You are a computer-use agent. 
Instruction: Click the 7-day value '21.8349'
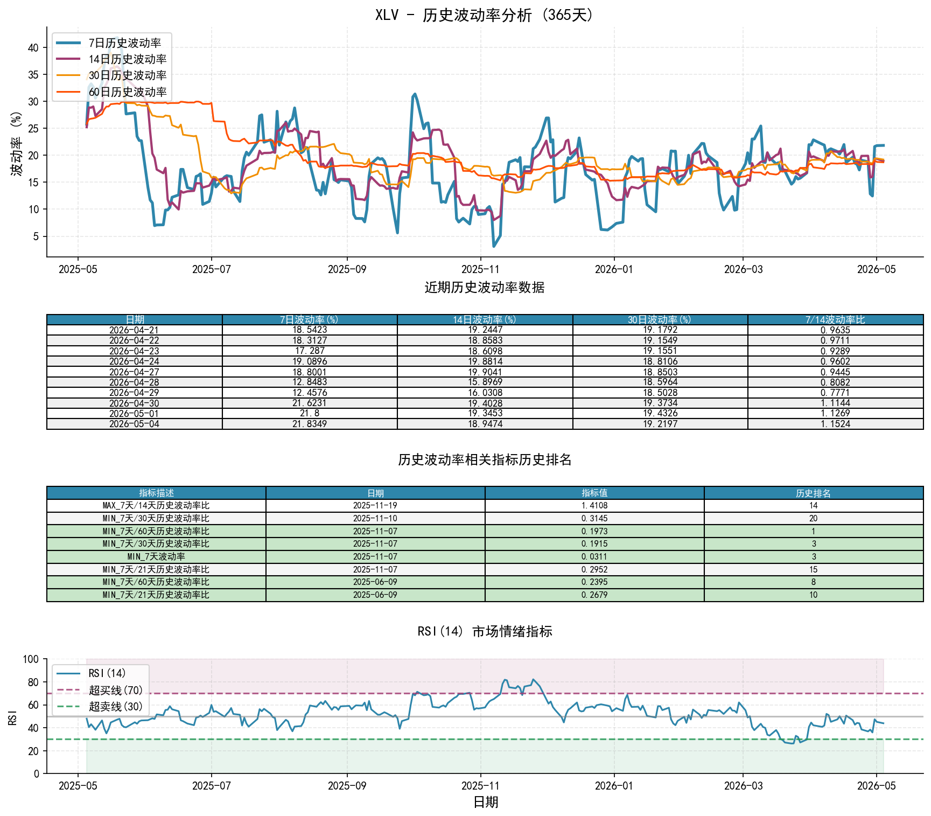pos(310,424)
